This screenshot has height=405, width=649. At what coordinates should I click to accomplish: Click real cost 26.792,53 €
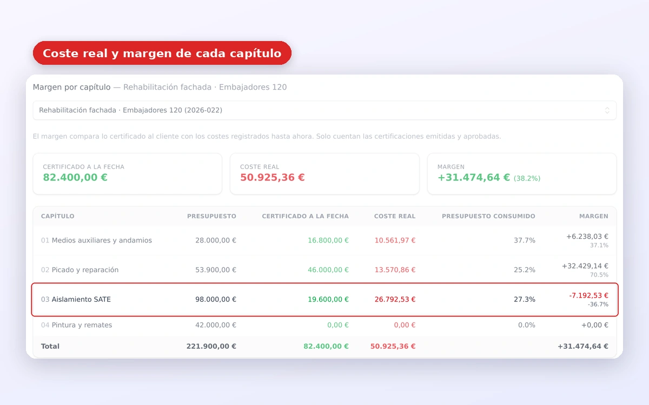[x=395, y=299]
